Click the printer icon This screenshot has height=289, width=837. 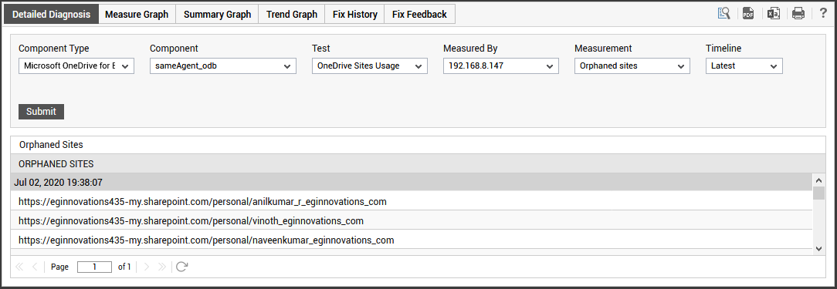coord(798,14)
